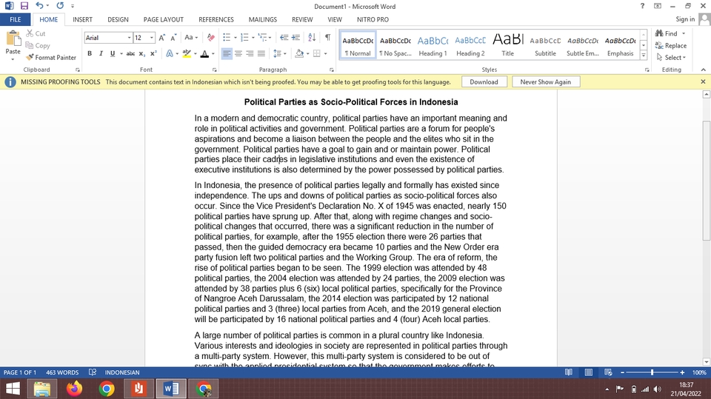Click Never Show Again button
Viewport: 711px width, 399px height.
[x=546, y=82]
